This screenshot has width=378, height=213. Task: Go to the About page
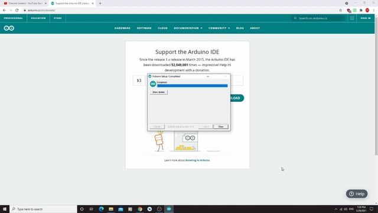click(255, 28)
